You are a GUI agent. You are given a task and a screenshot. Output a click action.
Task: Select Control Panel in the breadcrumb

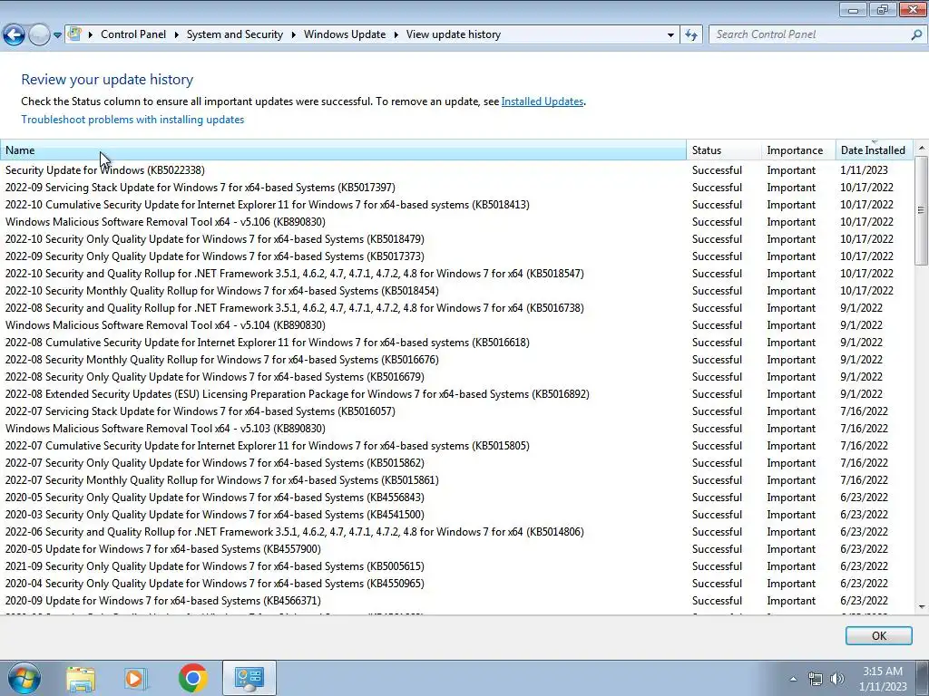tap(133, 34)
